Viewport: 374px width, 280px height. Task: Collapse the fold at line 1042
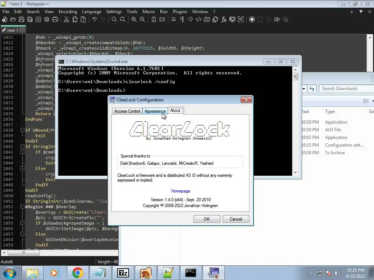click(x=22, y=152)
